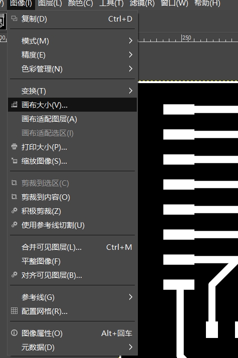
Task: Run 积极剪裁(Z) command
Action: [x=72, y=211]
